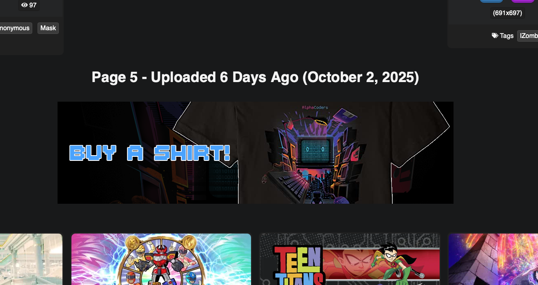Open the pale green thumbnail at left edge

pos(31,259)
